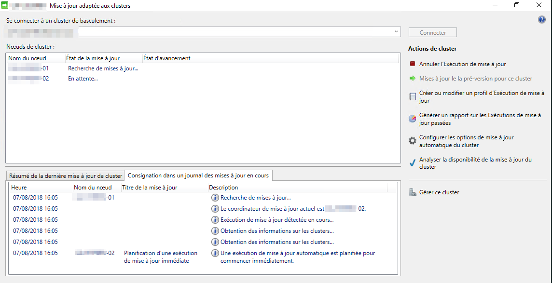The height and width of the screenshot is (283, 552).
Task: Click the server icon for Gérer ce cluster
Action: 412,192
